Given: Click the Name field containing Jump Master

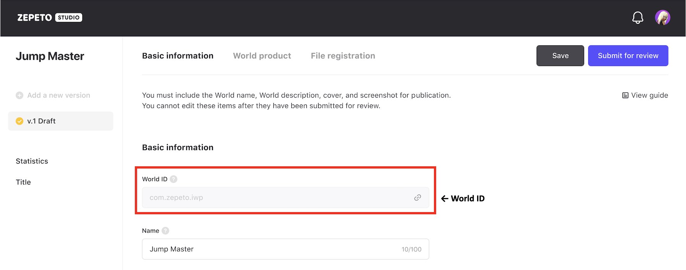Looking at the screenshot, I should tap(285, 249).
